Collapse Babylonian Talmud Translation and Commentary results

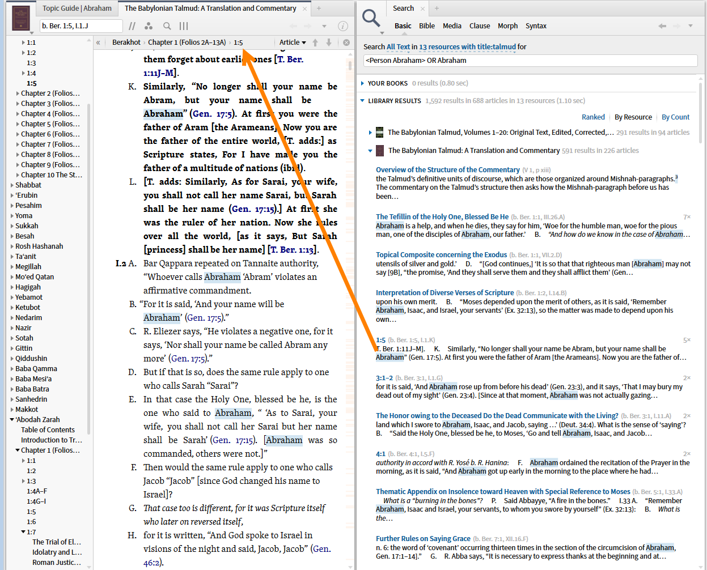(370, 151)
